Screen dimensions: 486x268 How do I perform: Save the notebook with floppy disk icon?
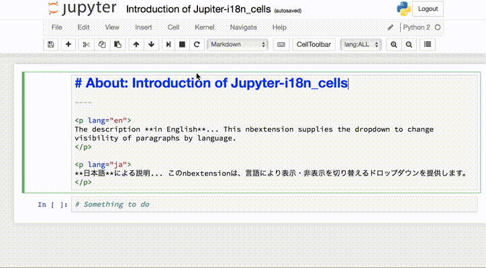pyautogui.click(x=51, y=45)
